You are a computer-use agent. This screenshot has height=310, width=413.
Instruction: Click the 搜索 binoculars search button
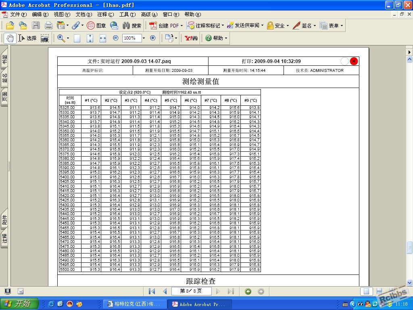click(132, 25)
